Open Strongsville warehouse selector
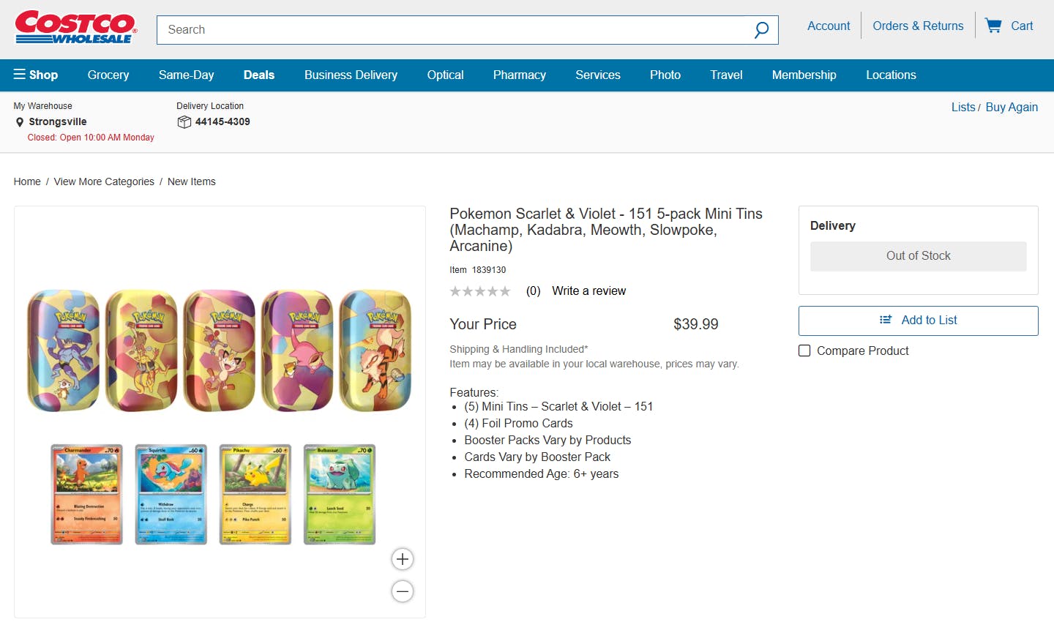The image size is (1054, 633). [58, 121]
